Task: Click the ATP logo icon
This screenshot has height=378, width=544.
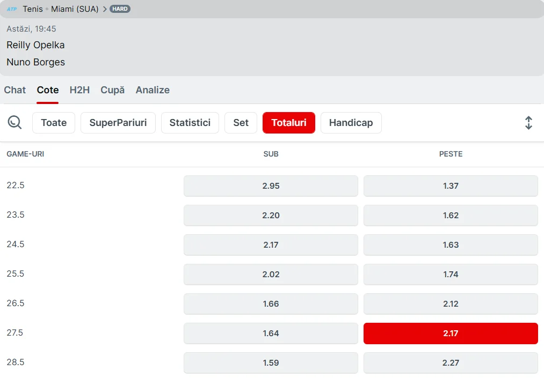Action: [x=12, y=9]
